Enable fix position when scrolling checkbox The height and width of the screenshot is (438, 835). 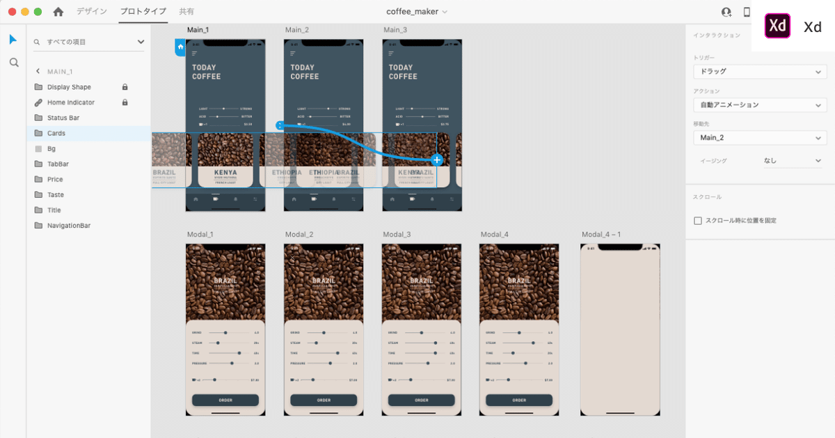(x=698, y=221)
